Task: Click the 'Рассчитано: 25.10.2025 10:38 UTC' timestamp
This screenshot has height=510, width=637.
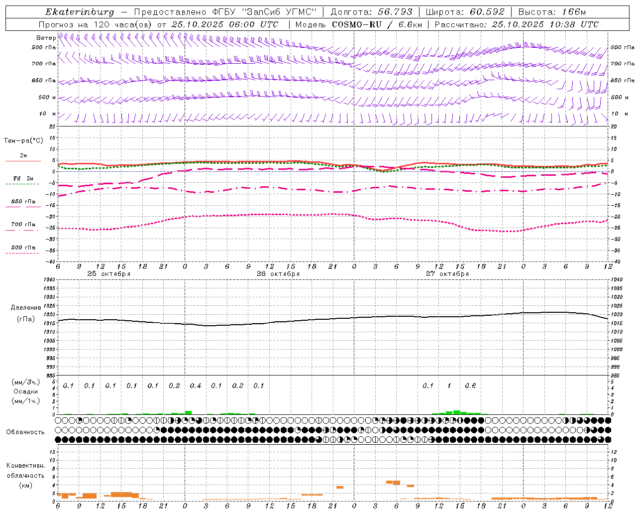Action: [517, 24]
